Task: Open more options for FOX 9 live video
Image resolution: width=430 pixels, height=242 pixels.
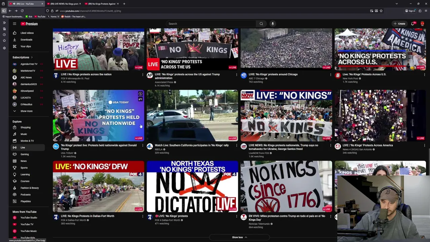Action: point(142,75)
